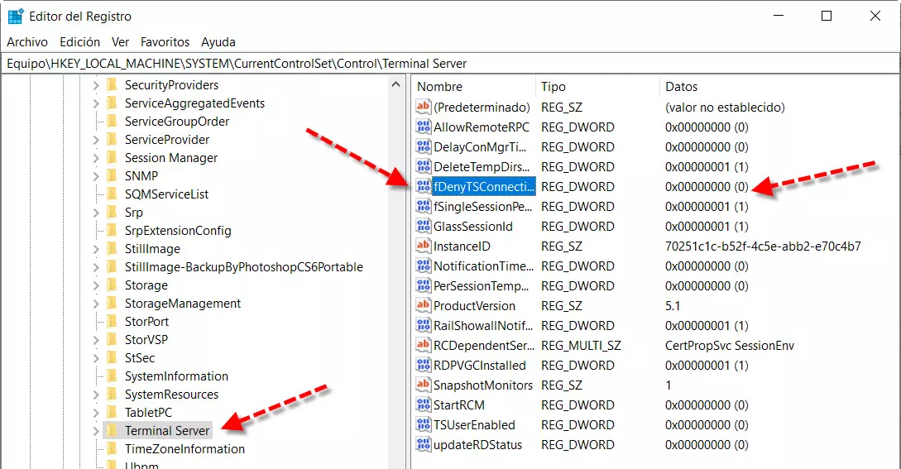The image size is (901, 469).
Task: Click the icon beside RDPVGCInstalled
Action: [424, 365]
